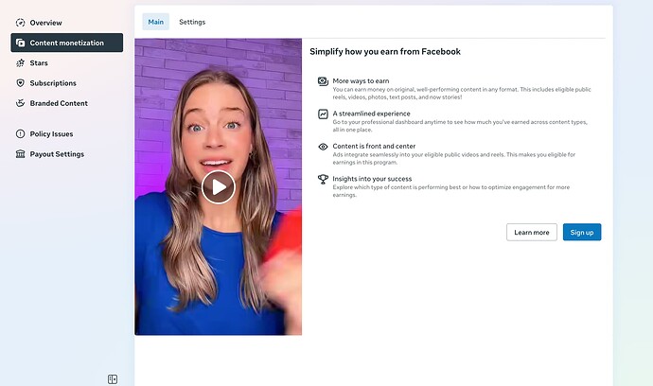Click the Insights into your success title
This screenshot has height=386, width=653.
coord(372,179)
